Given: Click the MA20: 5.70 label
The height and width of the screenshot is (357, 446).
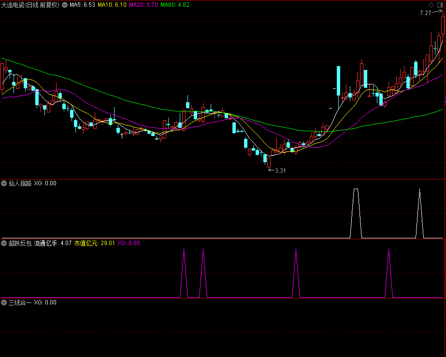Looking at the screenshot, I should click(x=144, y=5).
